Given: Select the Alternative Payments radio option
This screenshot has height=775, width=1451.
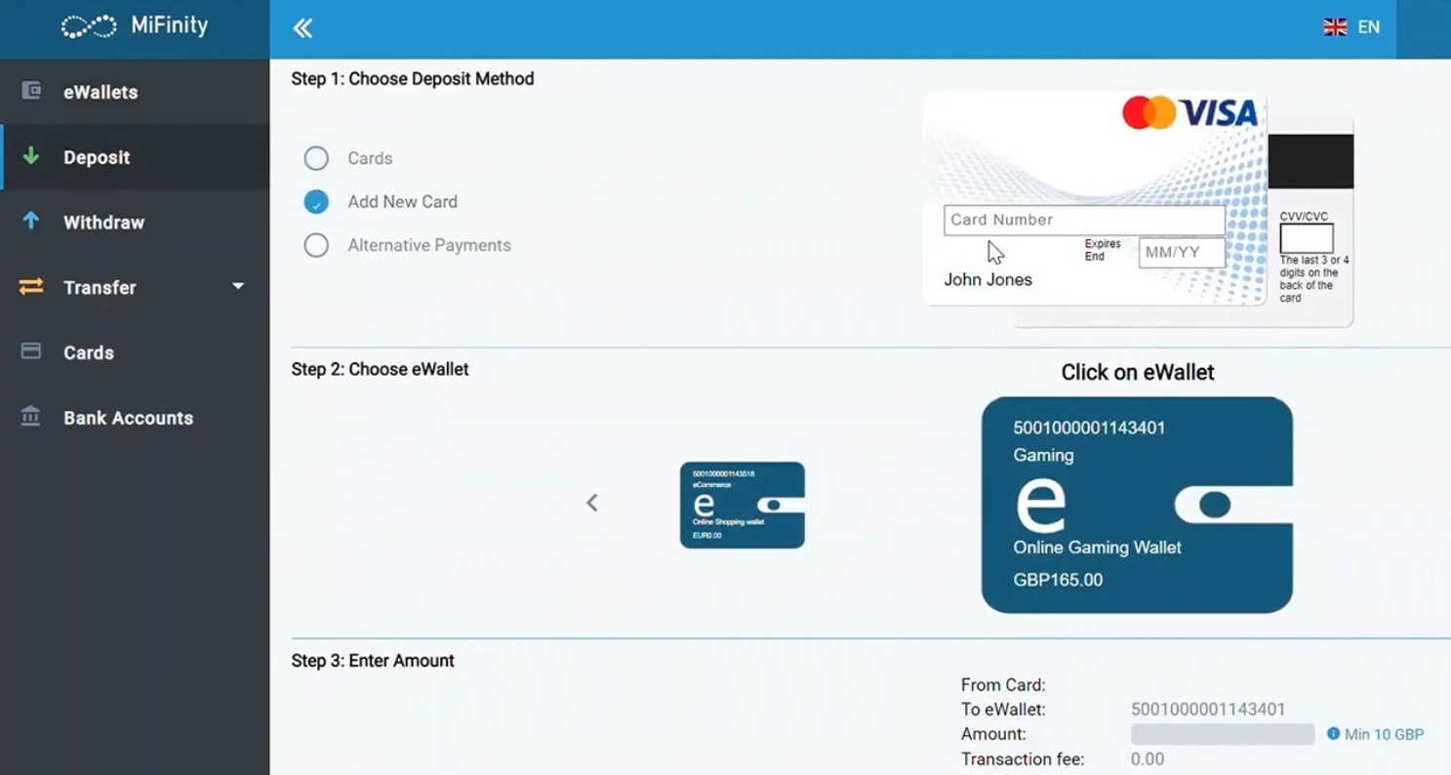Looking at the screenshot, I should [x=316, y=245].
